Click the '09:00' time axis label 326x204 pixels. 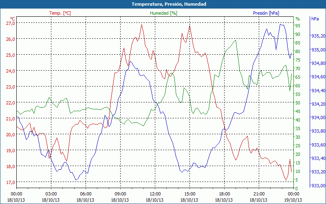[x=120, y=194]
